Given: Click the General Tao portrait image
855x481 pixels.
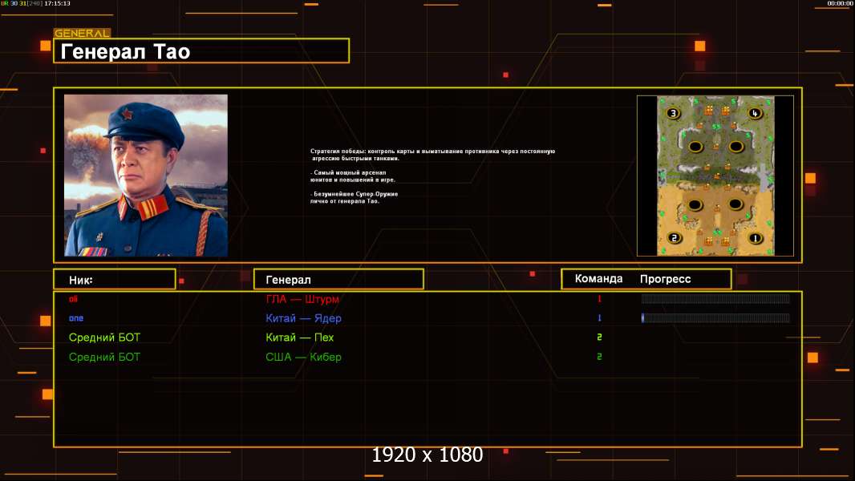Looking at the screenshot, I should coord(146,176).
